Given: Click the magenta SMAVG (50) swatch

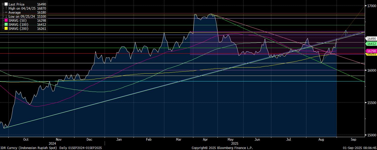Looking at the screenshot, I should tap(6, 20).
